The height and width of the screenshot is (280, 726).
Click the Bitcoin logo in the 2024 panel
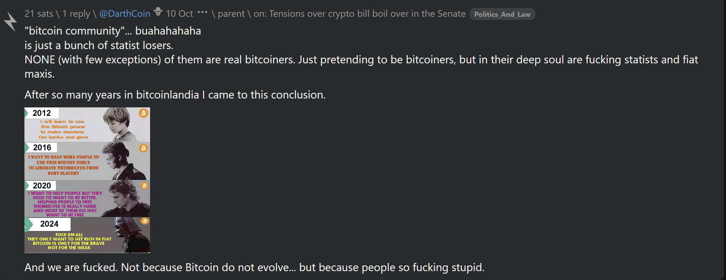pos(145,221)
